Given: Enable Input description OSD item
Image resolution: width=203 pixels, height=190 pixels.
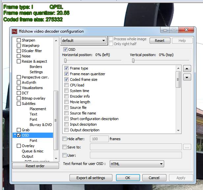Looking at the screenshot, I should point(67,124).
